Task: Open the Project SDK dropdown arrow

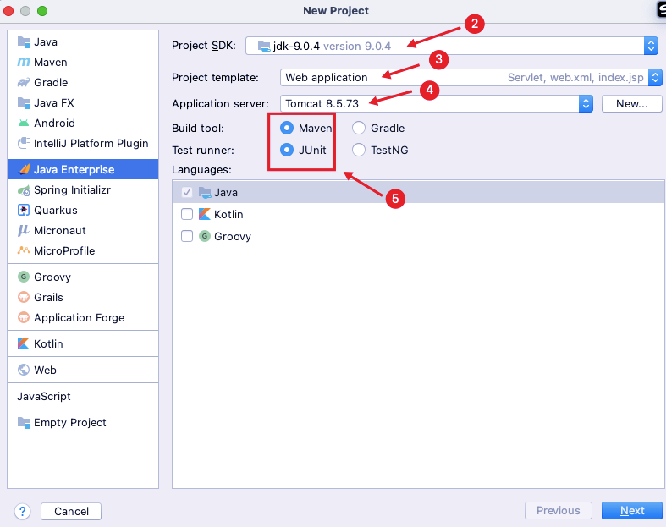Action: point(651,46)
